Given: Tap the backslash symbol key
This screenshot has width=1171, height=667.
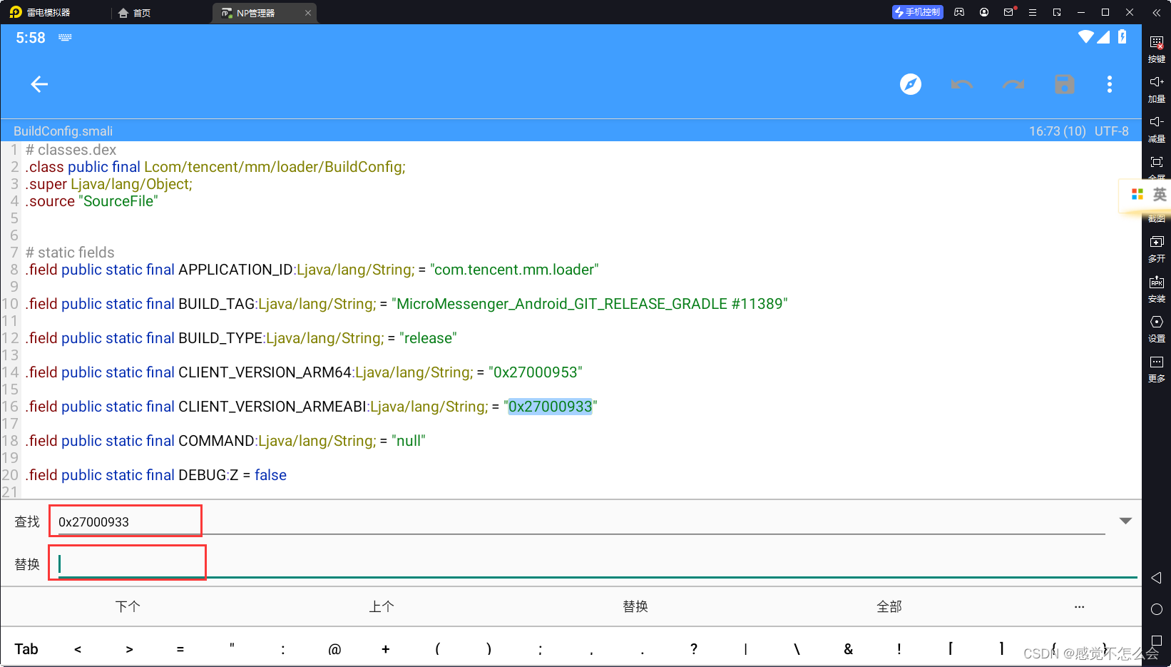Looking at the screenshot, I should coord(797,648).
